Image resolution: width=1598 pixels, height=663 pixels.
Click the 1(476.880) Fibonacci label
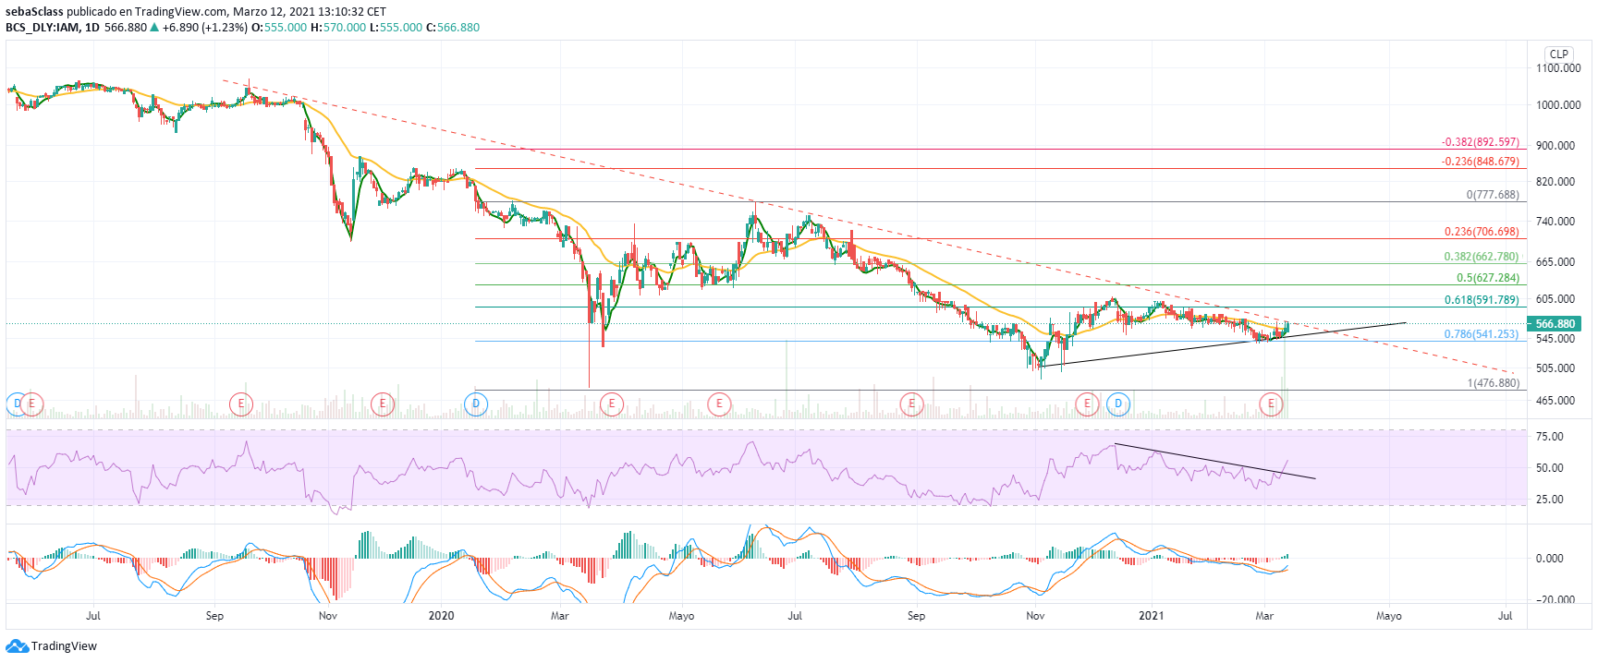pyautogui.click(x=1494, y=383)
